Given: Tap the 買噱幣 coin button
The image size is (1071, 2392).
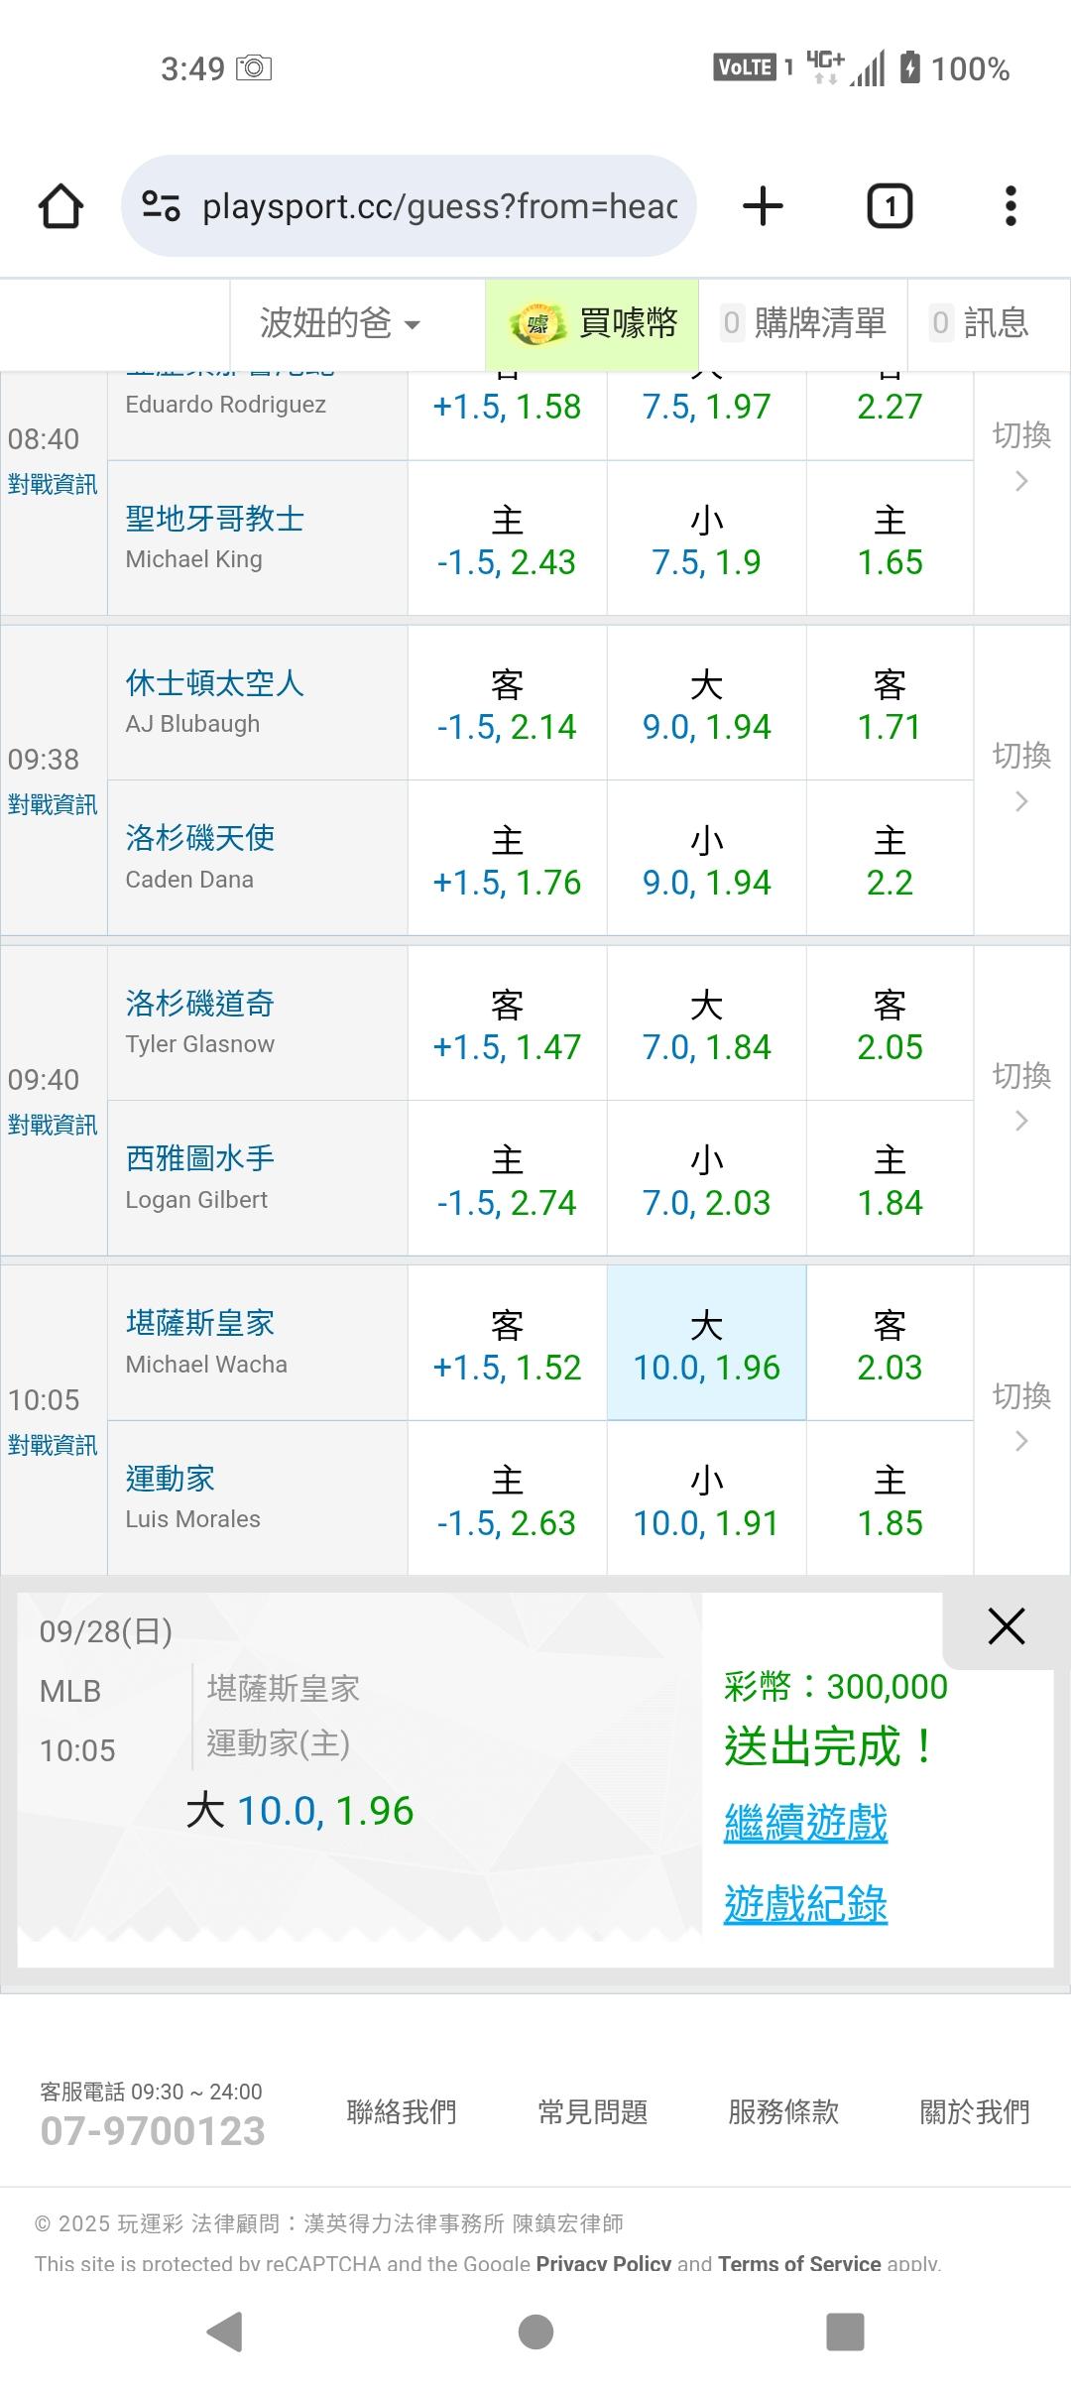Looking at the screenshot, I should (593, 323).
